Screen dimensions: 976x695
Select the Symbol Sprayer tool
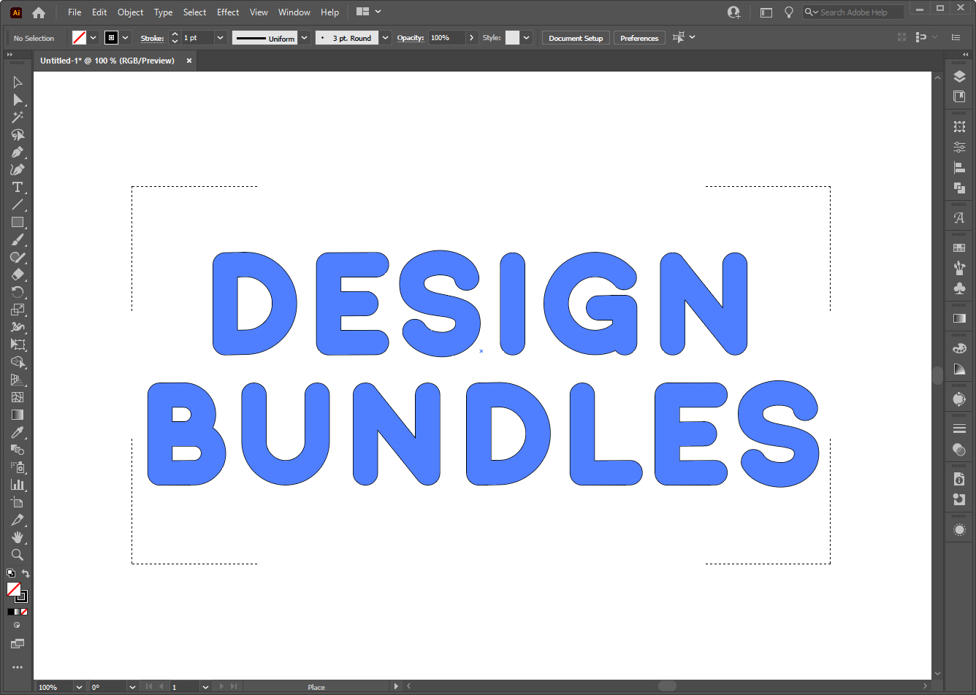[x=18, y=468]
